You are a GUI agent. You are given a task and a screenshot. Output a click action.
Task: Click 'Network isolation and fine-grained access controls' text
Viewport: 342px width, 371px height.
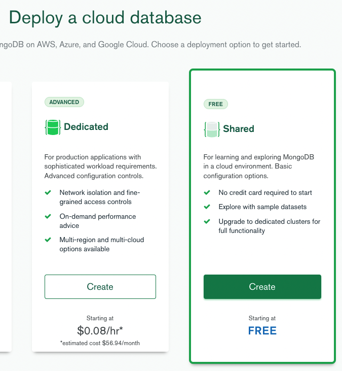tap(100, 197)
